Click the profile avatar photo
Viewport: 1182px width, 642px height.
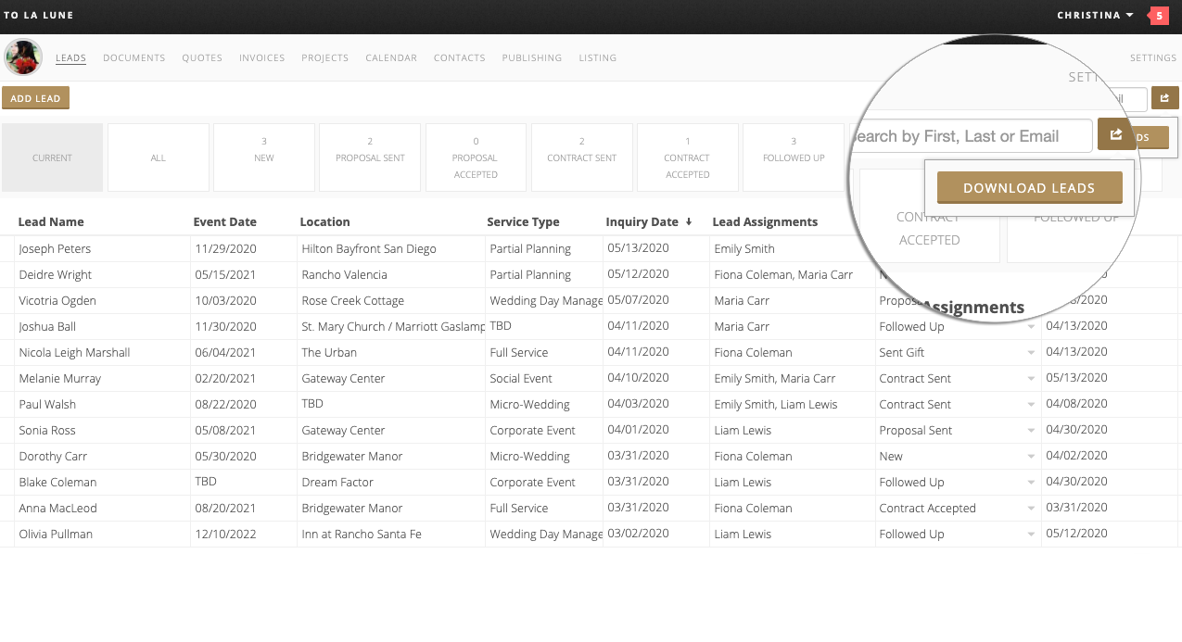(23, 57)
